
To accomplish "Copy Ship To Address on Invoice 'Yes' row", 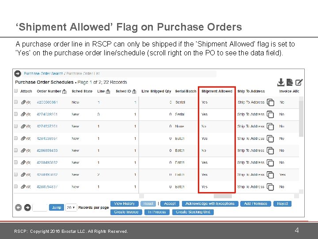I will (270, 175).
